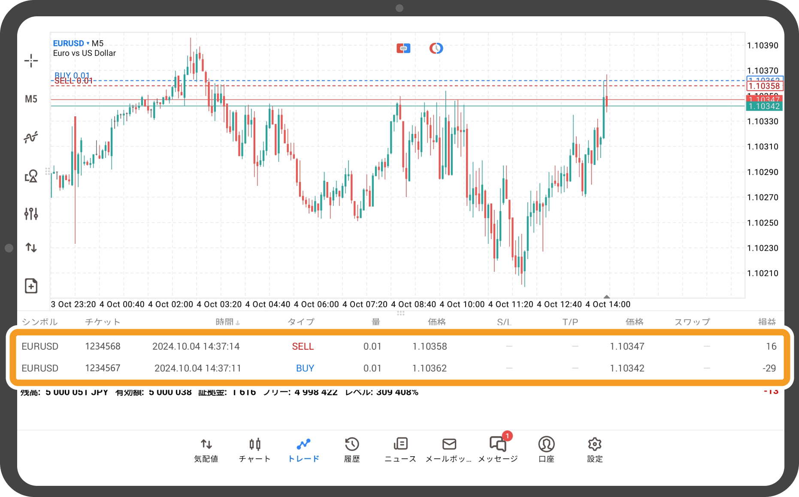Image resolution: width=799 pixels, height=497 pixels.
Task: Select the EURUSD BUY position 1234567
Action: click(x=399, y=368)
